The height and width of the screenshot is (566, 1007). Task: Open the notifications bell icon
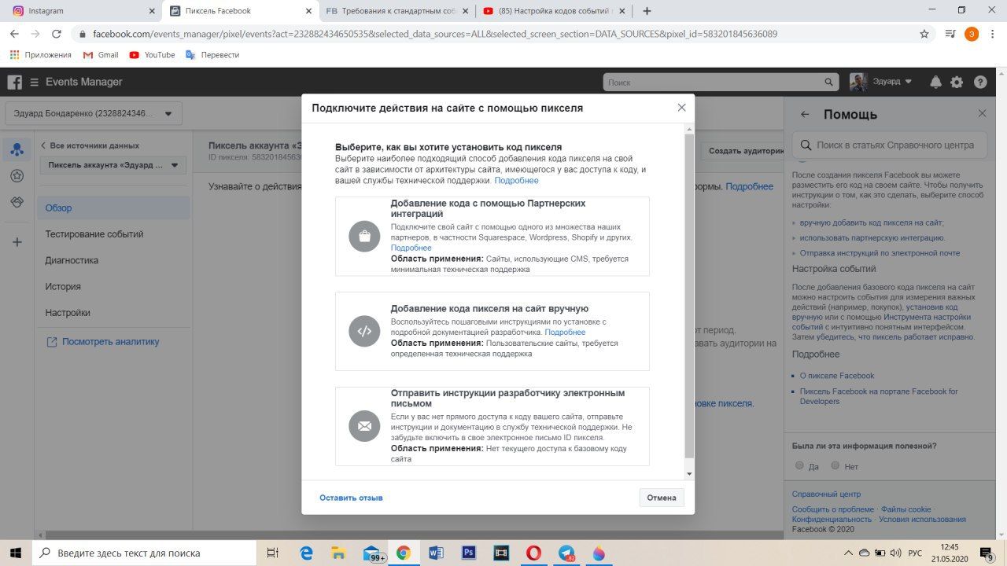[935, 82]
